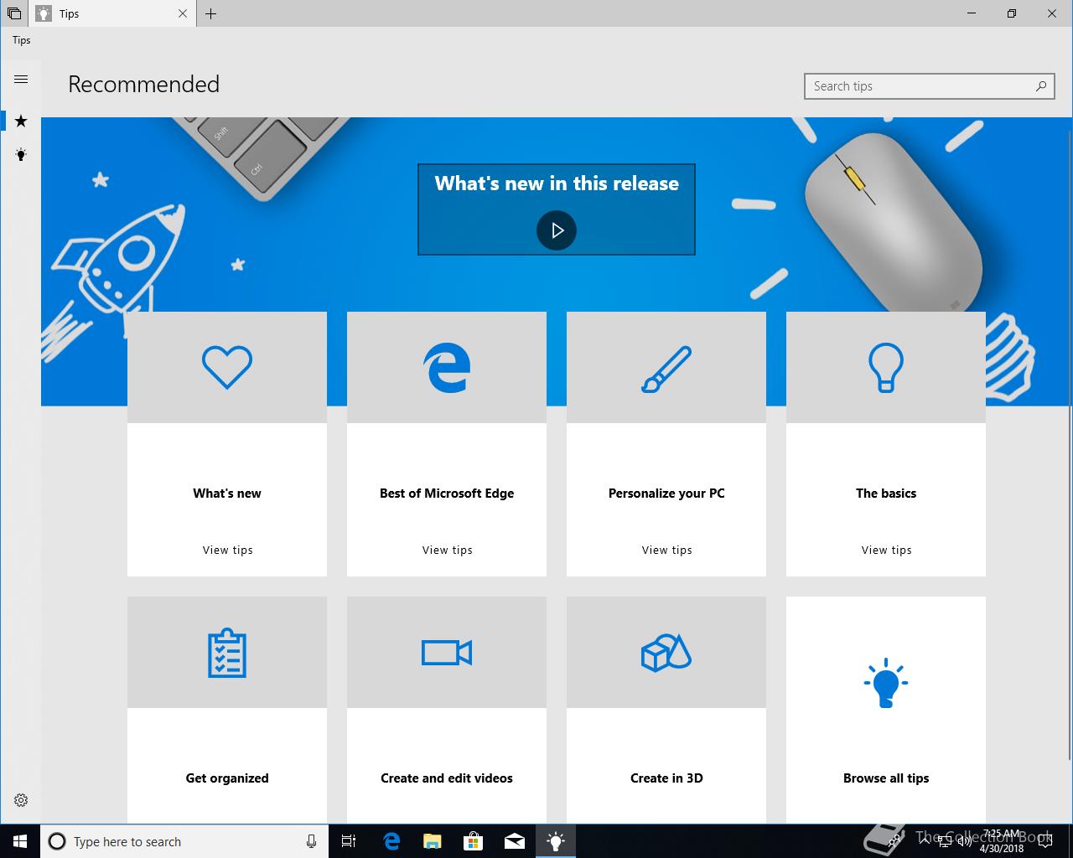
Task: Click the video camera icon on videos card
Action: (447, 653)
